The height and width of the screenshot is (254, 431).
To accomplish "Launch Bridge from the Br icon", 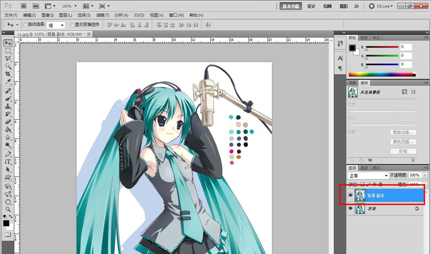I will [23, 6].
